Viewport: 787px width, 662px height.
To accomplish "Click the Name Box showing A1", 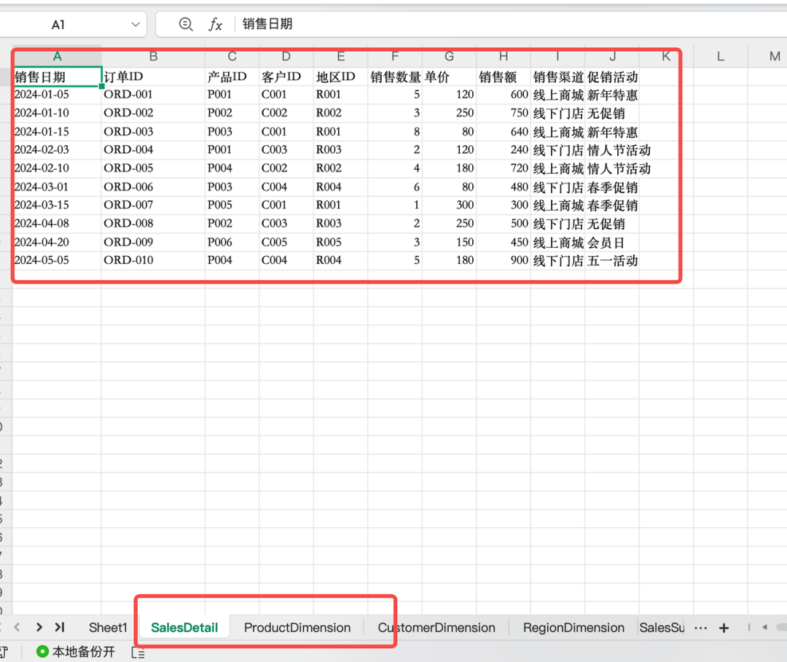I will tap(58, 25).
